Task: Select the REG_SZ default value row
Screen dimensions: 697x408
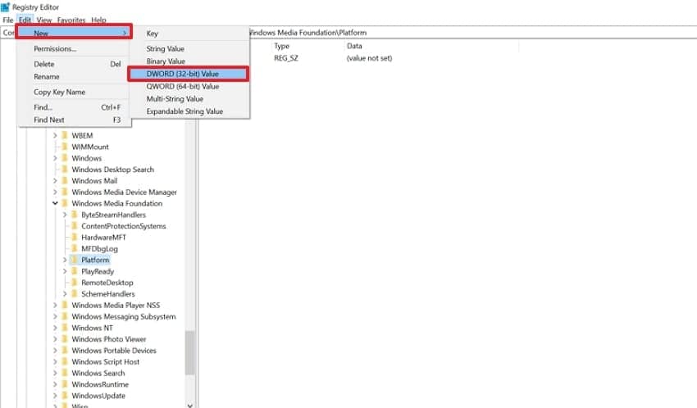Action: coord(286,58)
